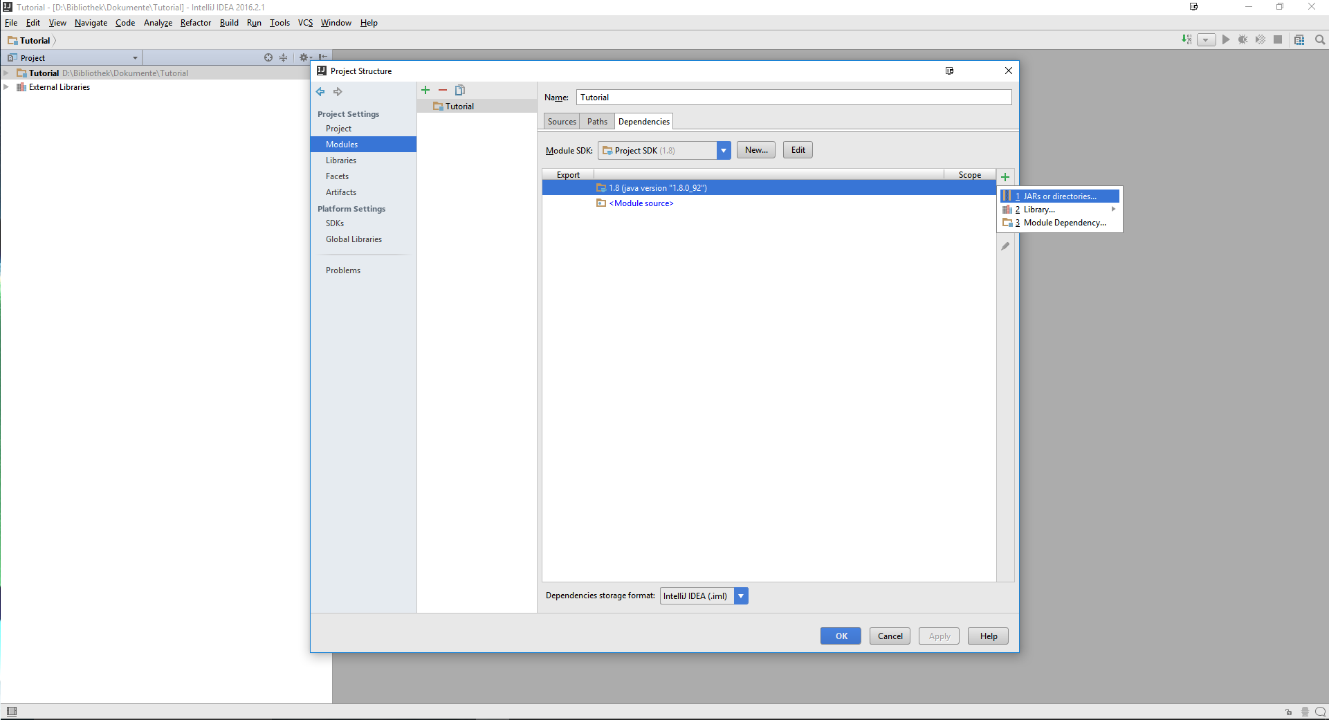Toggle the tool window bars button bottom-left
The width and height of the screenshot is (1329, 720).
(x=11, y=712)
